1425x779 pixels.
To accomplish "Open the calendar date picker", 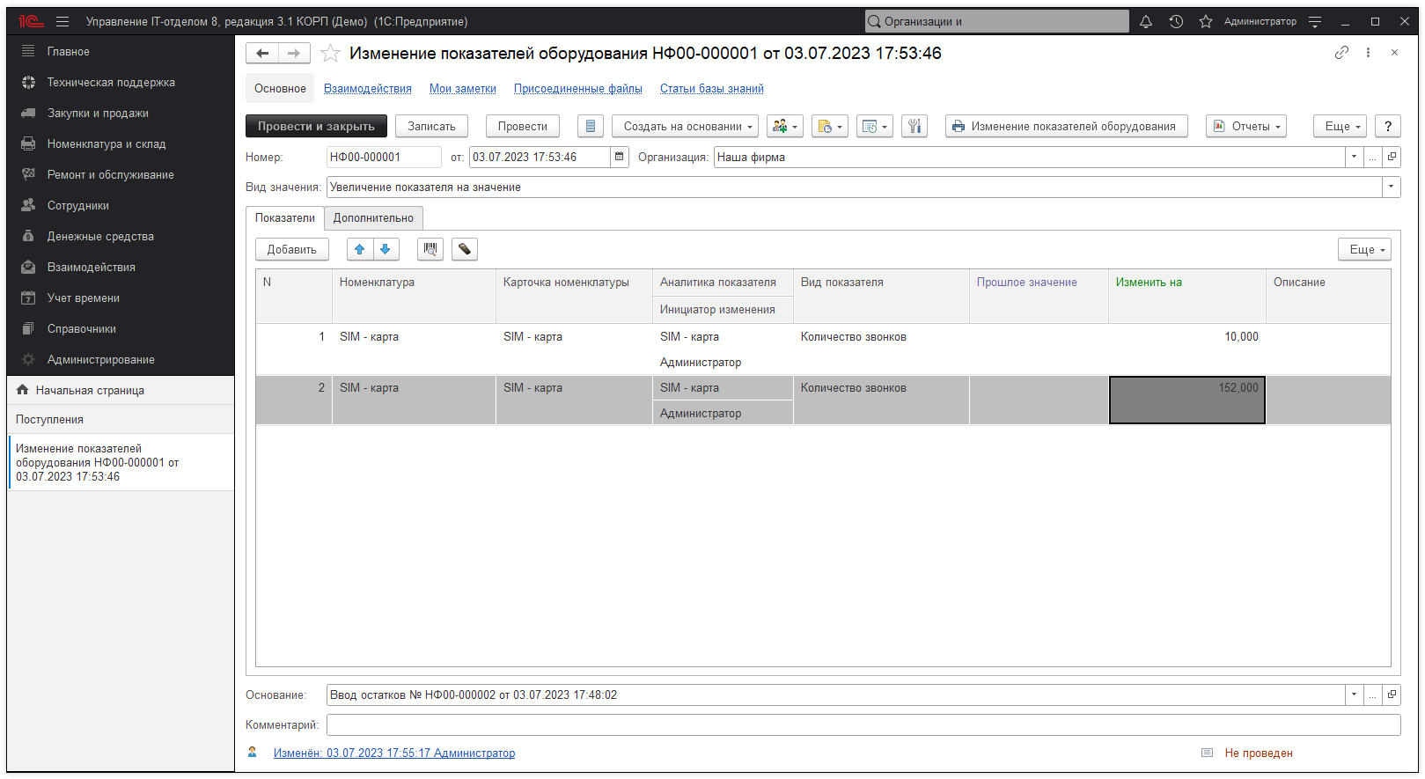I will [x=620, y=157].
